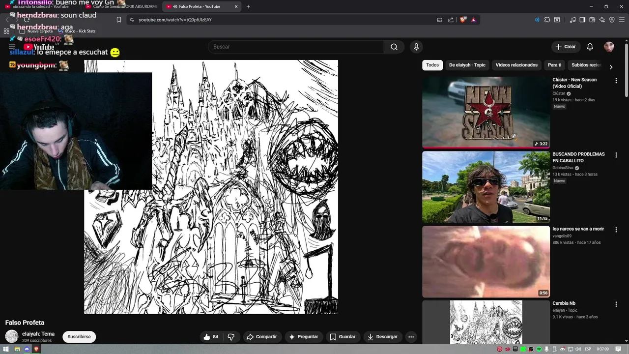Open Cumbia Nb video thumbnail
The image size is (629, 354).
[486, 322]
